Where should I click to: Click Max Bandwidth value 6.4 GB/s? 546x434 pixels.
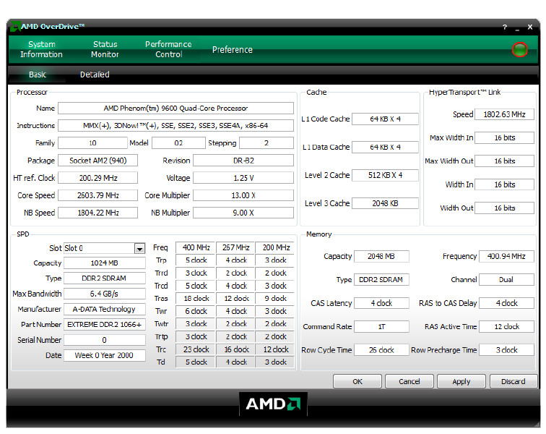coord(105,294)
